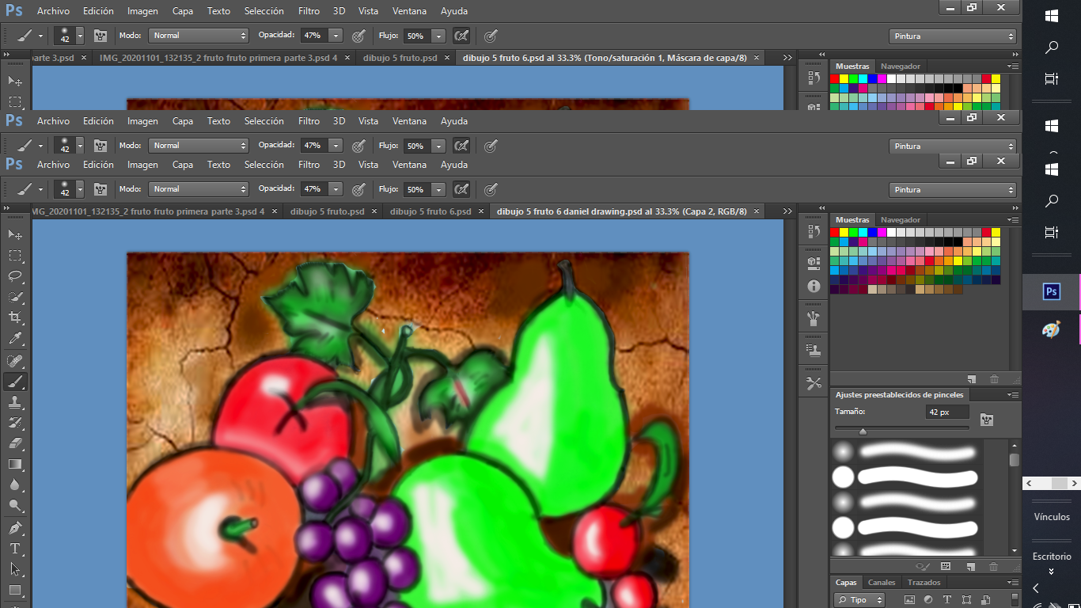
Task: Open Tool Presets wrench and screwdriver icon
Action: [x=814, y=384]
